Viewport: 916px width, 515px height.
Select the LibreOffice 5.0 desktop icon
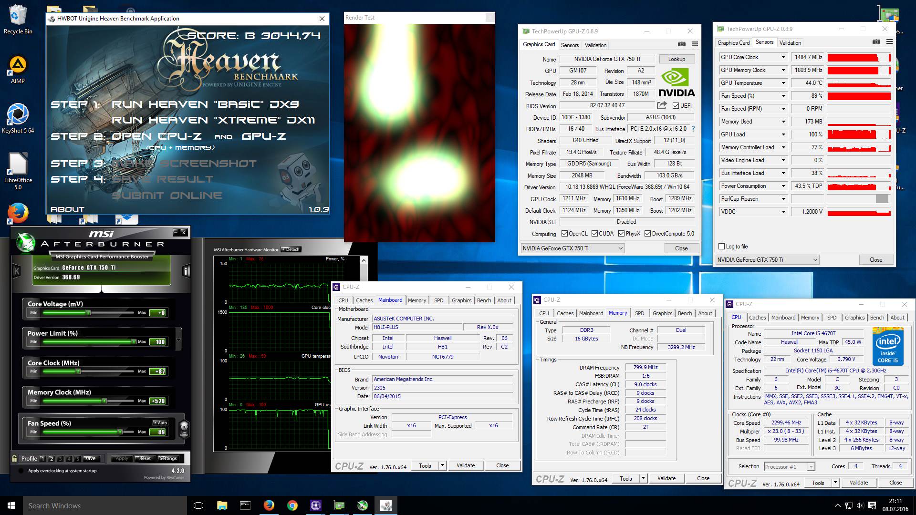18,171
